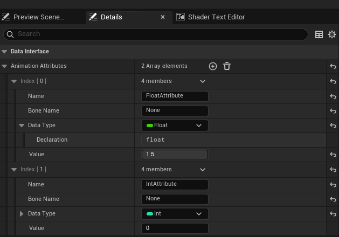Open Details view options gear
This screenshot has height=237, width=339.
point(332,34)
